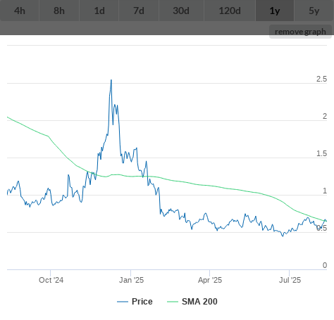The image size is (334, 320).
Task: Click the price peak near 2.5
Action: [x=111, y=80]
